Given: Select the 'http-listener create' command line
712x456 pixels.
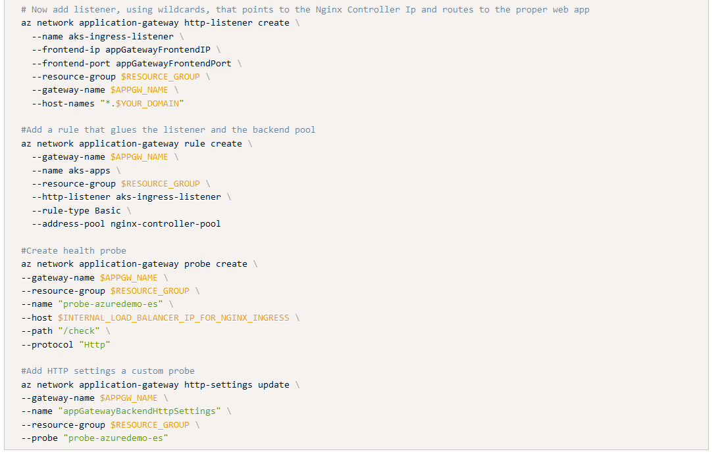Looking at the screenshot, I should click(x=161, y=22).
